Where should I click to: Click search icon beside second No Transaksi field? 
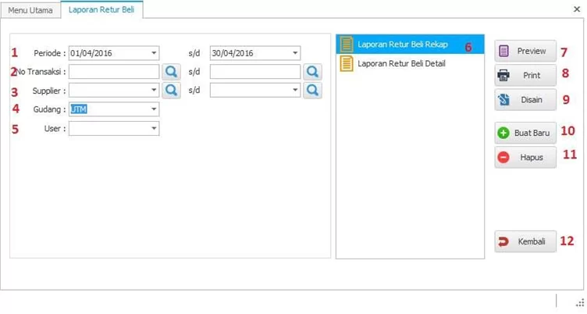pos(312,72)
